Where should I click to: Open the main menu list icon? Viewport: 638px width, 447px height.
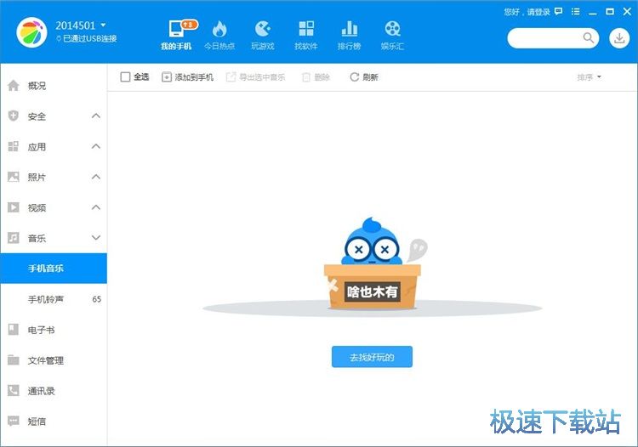[575, 12]
